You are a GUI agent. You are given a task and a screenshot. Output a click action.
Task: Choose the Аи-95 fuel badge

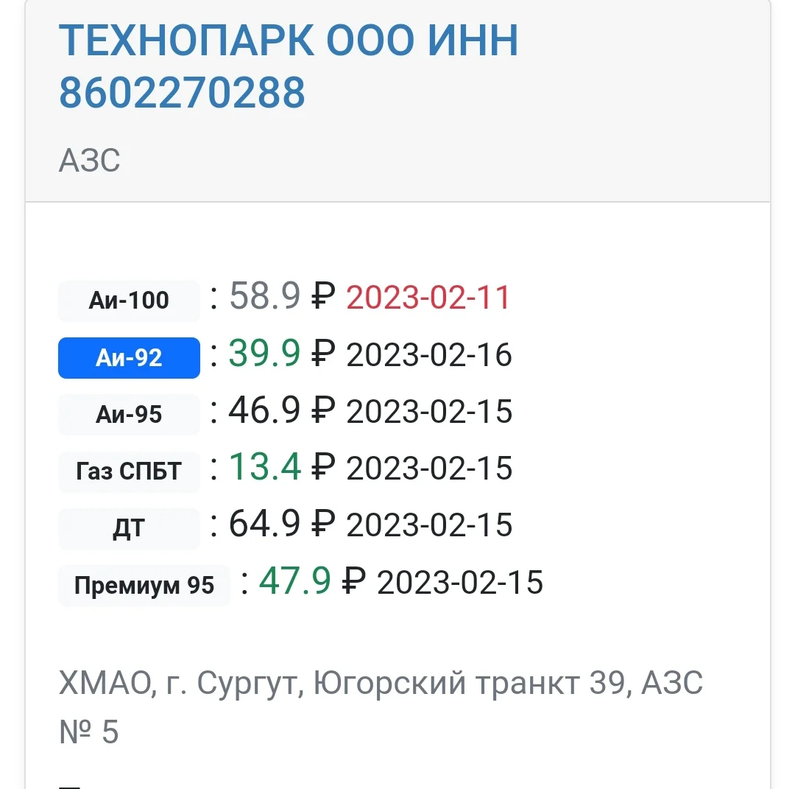pyautogui.click(x=129, y=415)
